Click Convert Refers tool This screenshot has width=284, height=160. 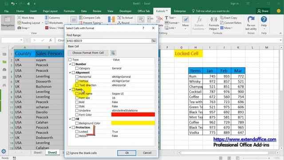(x=231, y=23)
